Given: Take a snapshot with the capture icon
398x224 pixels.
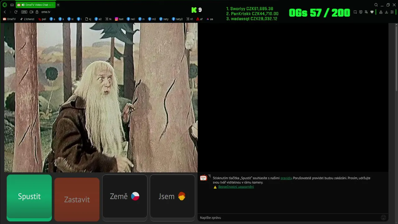Looking at the screenshot, I should click(355, 12).
